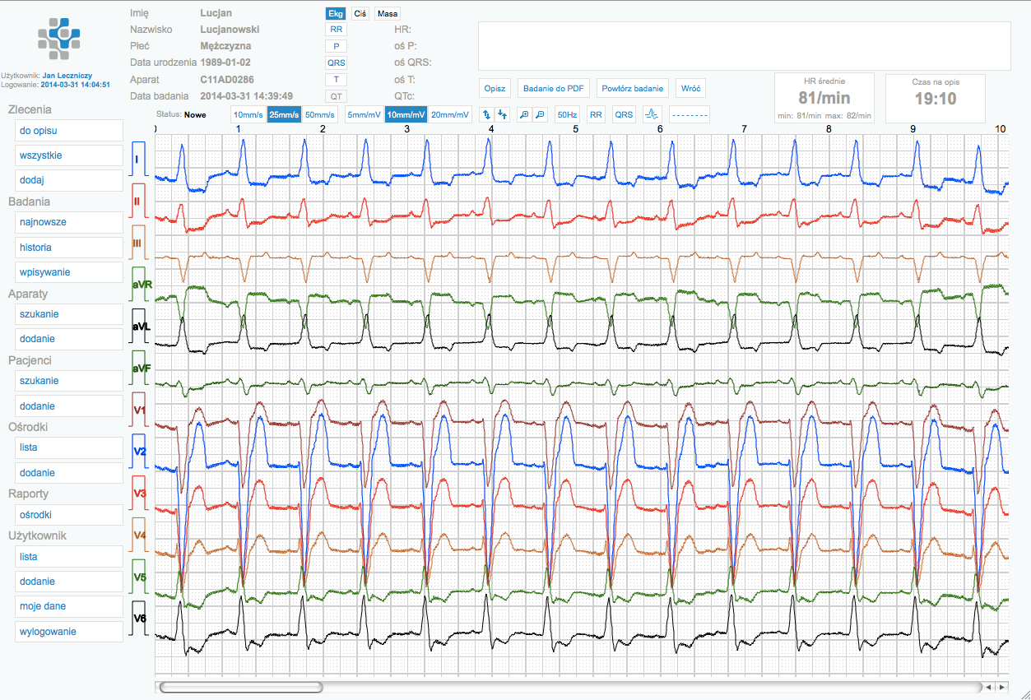
Task: Switch to the Ciś tab
Action: (360, 13)
